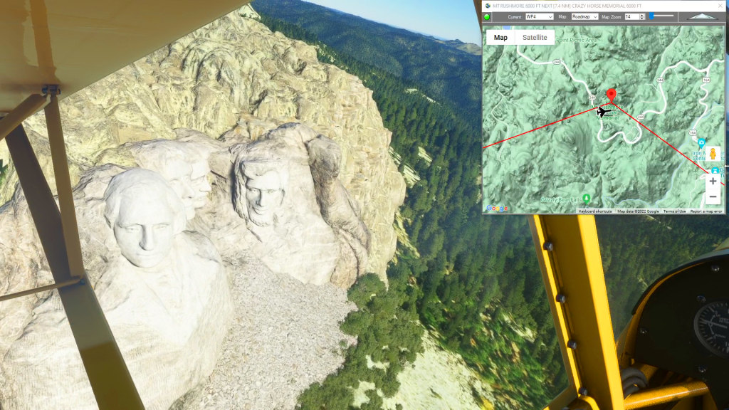Click the Map Zoom value field
The width and height of the screenshot is (729, 410).
tap(631, 16)
